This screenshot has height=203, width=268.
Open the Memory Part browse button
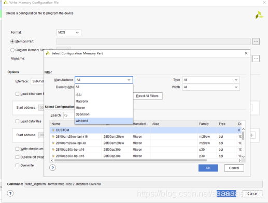(x=256, y=41)
